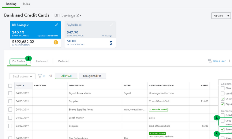Click the yellow warning icon on BPI Savings 2
The image size is (232, 139).
tap(56, 43)
